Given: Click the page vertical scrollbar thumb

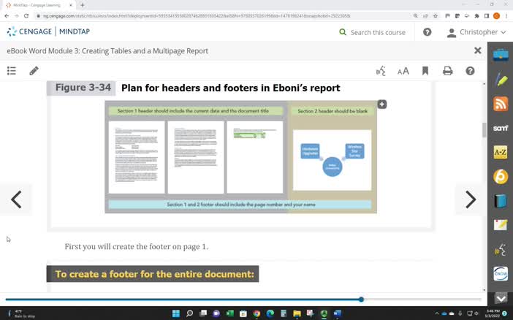Looking at the screenshot, I should coord(484,129).
